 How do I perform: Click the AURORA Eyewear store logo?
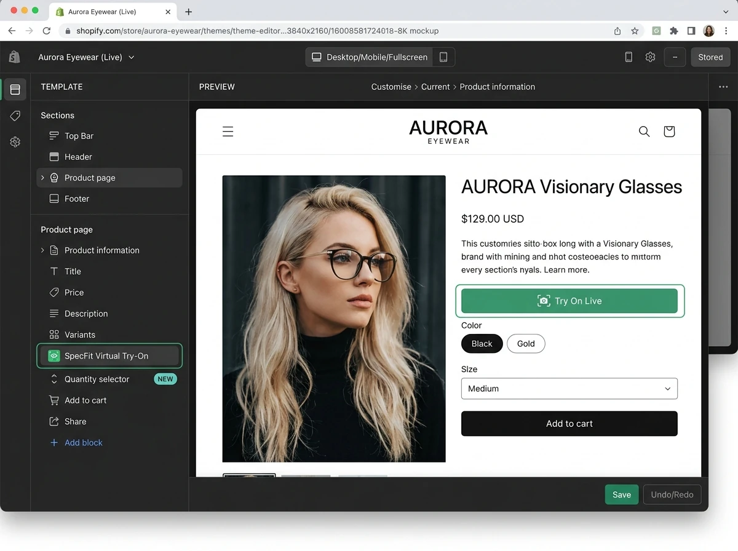(x=448, y=132)
